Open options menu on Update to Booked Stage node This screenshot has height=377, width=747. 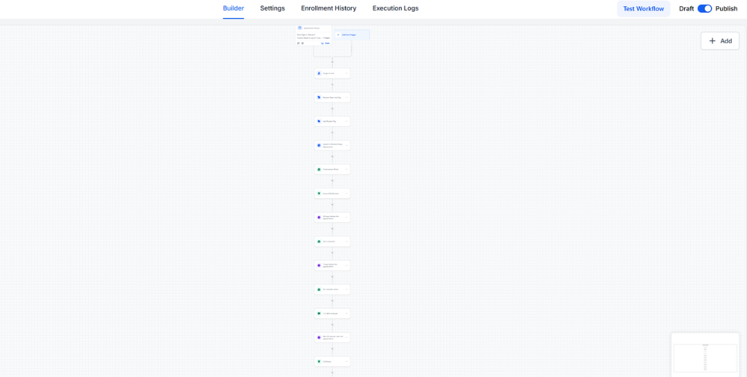[347, 145]
